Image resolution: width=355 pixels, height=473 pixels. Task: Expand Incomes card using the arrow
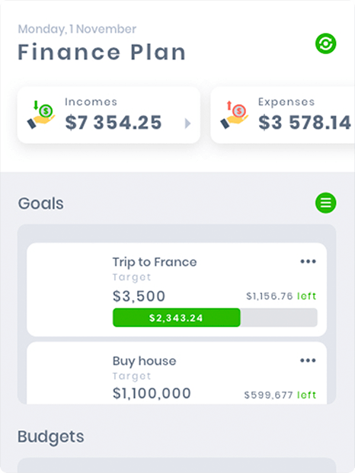pos(187,123)
